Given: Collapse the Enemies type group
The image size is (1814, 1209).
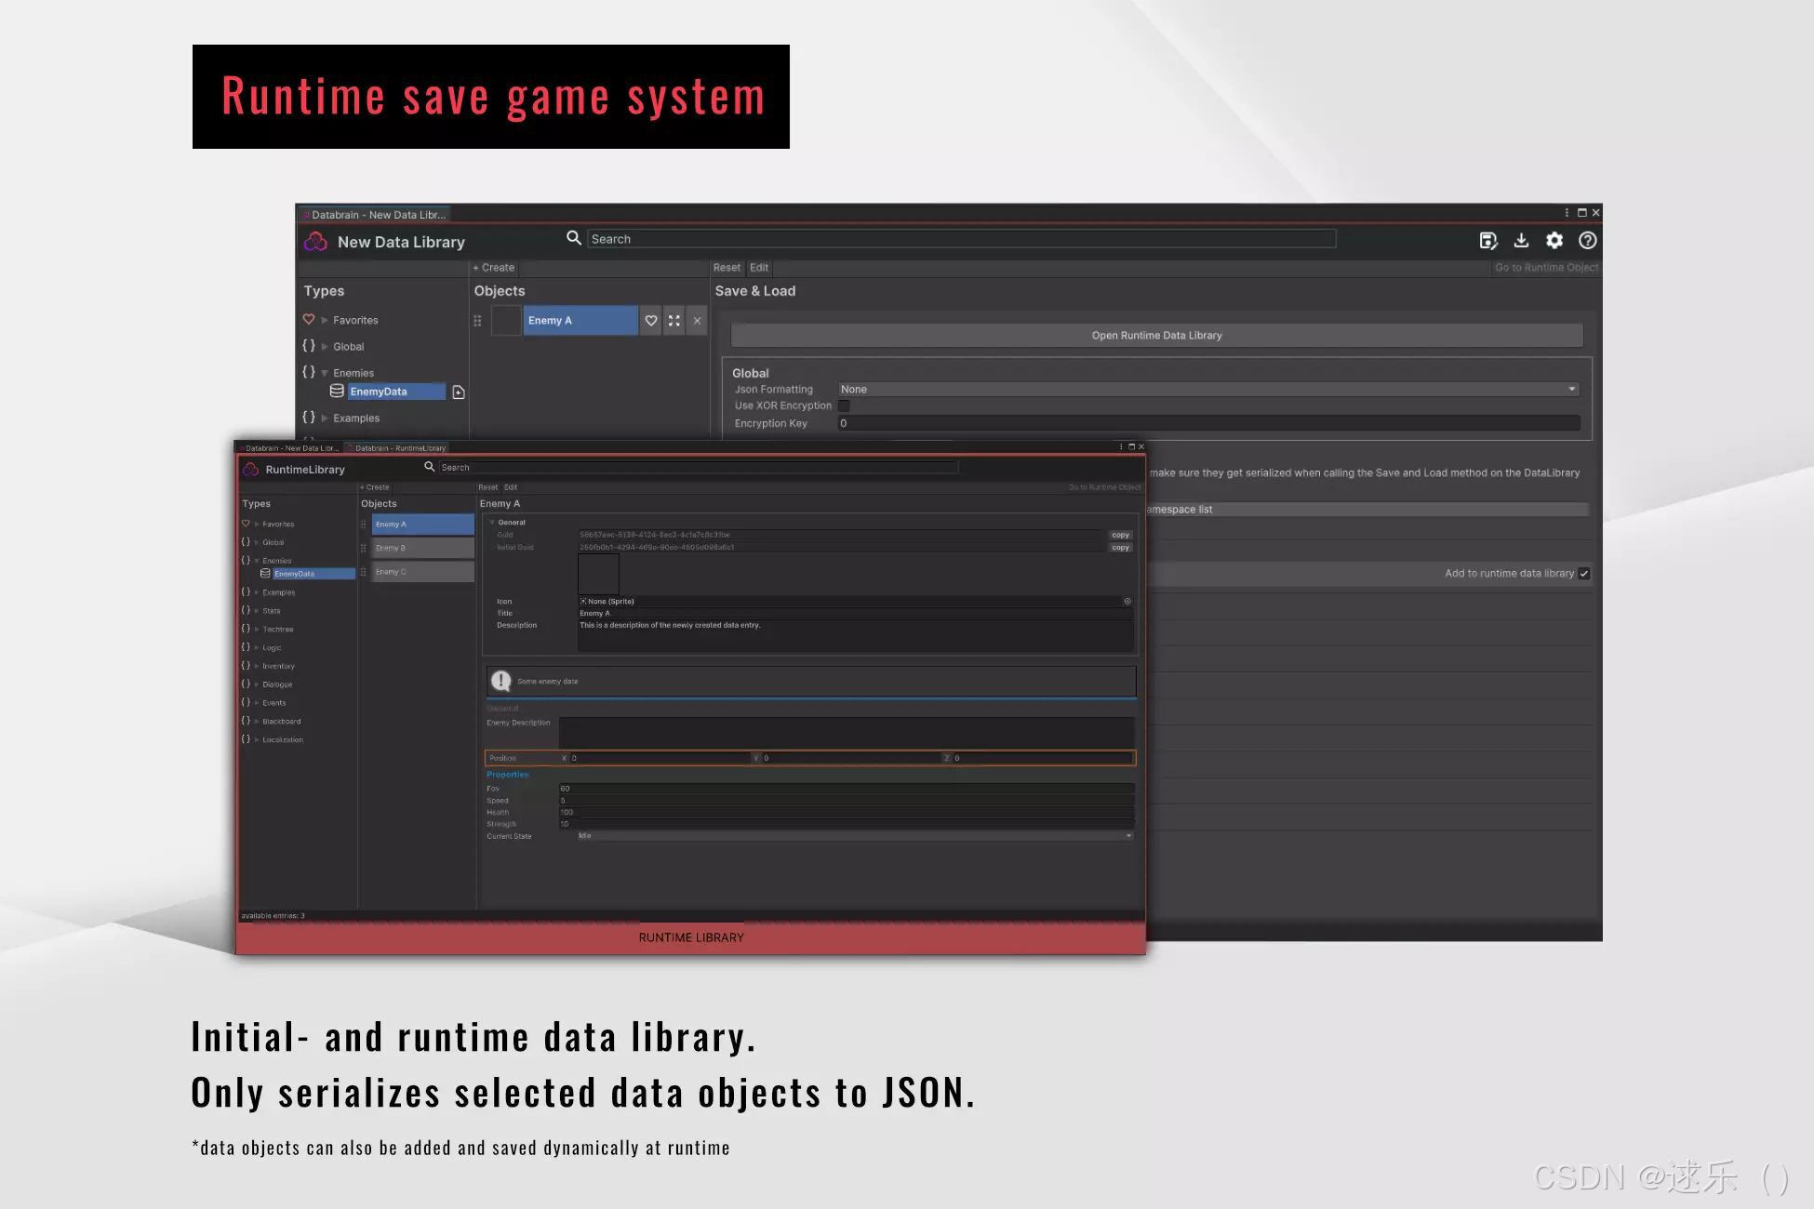Looking at the screenshot, I should pos(325,373).
